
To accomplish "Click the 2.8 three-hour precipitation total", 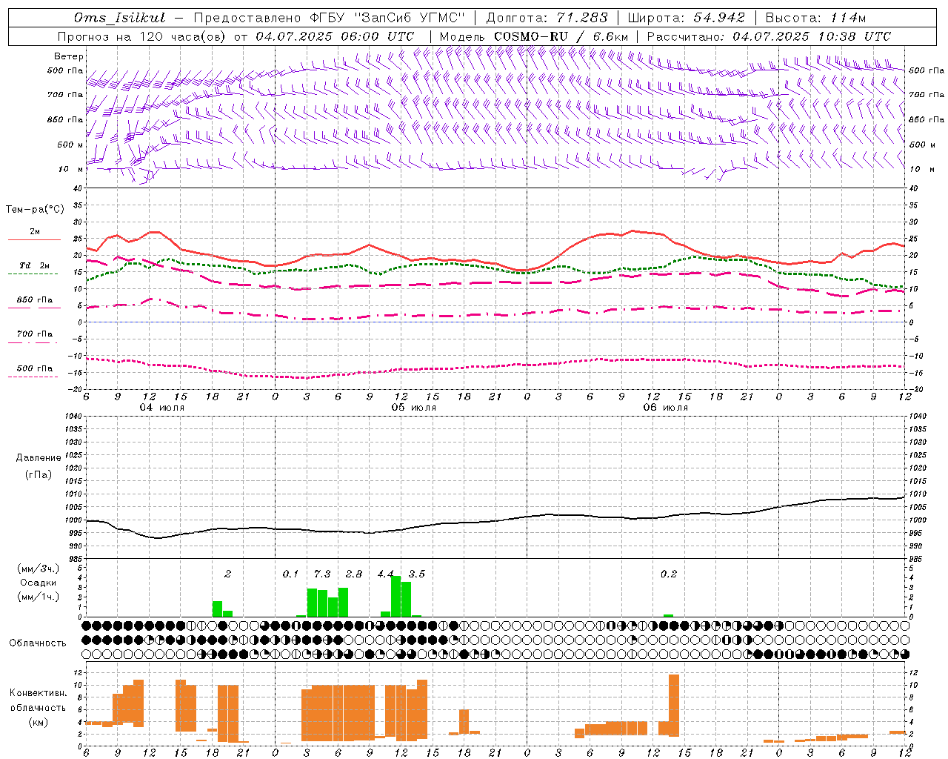I will [354, 574].
